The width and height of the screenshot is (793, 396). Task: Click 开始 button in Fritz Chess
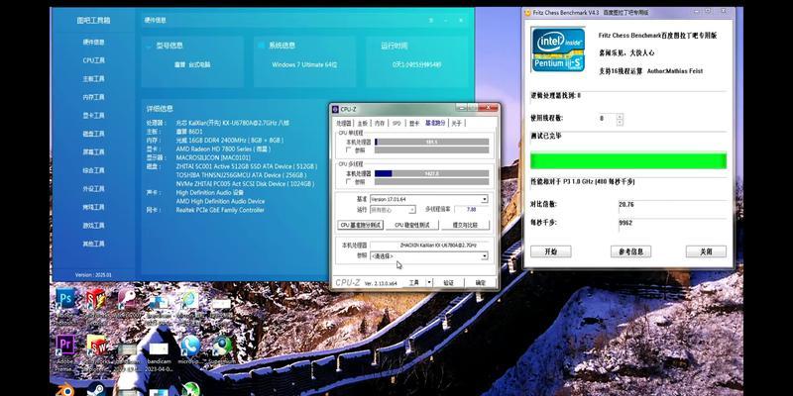(551, 251)
